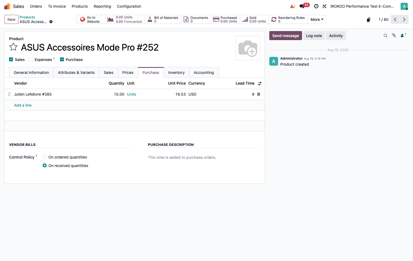The height and width of the screenshot is (261, 413).
Task: Click the bookmark icon near pager
Action: coord(368,20)
